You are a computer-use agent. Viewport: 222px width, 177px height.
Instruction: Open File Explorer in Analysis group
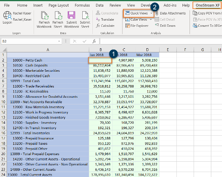pos(137,26)
